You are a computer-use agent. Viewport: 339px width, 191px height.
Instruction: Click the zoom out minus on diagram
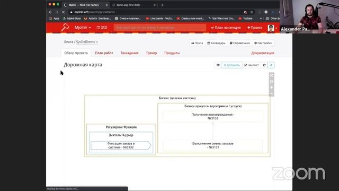coord(272,93)
